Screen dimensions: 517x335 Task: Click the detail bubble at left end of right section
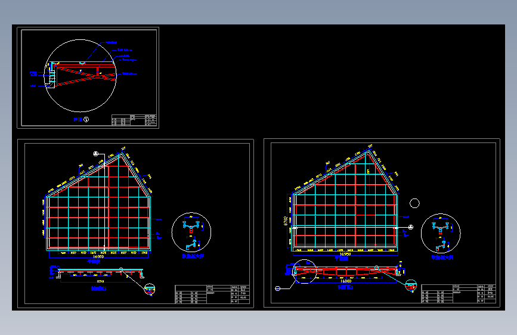click(304, 272)
